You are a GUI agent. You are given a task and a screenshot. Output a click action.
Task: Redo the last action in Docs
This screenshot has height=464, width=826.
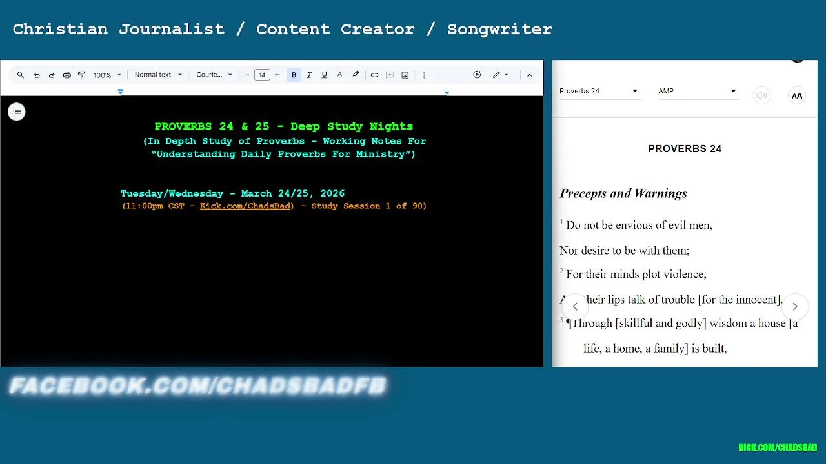(x=52, y=75)
